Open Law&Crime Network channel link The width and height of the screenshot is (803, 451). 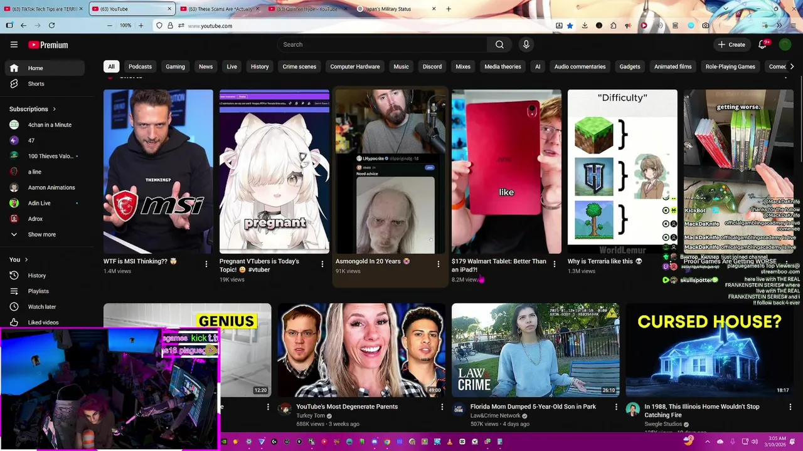point(495,415)
